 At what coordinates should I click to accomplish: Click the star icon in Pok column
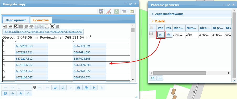169,35
